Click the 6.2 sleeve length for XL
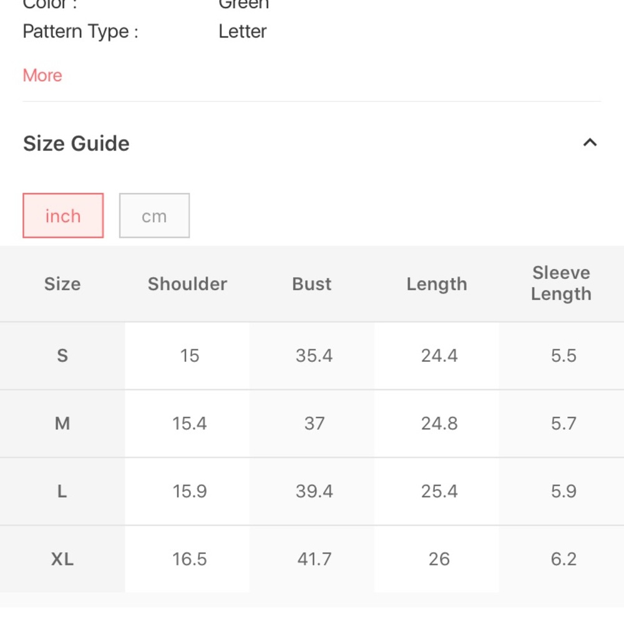 point(563,559)
